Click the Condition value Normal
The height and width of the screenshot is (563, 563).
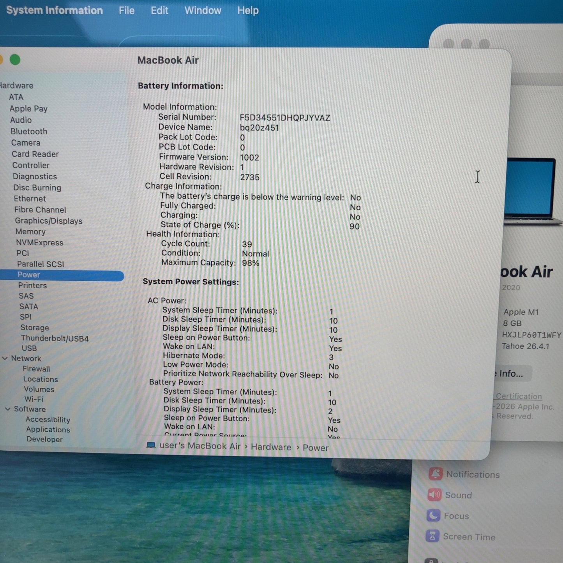256,254
